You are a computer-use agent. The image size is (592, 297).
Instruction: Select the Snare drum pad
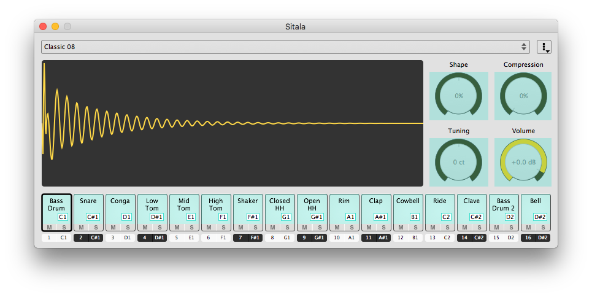[88, 209]
